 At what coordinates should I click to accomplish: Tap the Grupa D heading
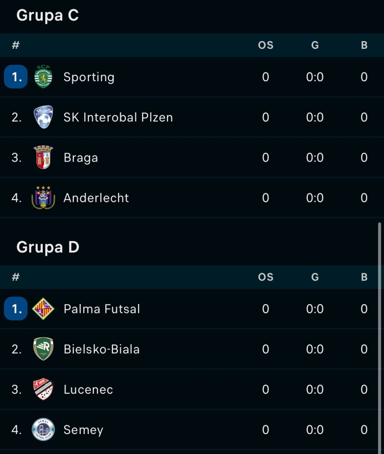pyautogui.click(x=48, y=247)
